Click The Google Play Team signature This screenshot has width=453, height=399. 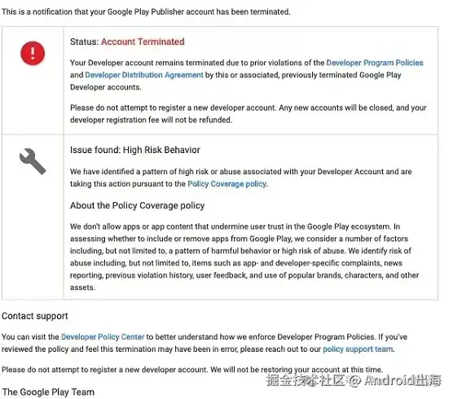[48, 392]
